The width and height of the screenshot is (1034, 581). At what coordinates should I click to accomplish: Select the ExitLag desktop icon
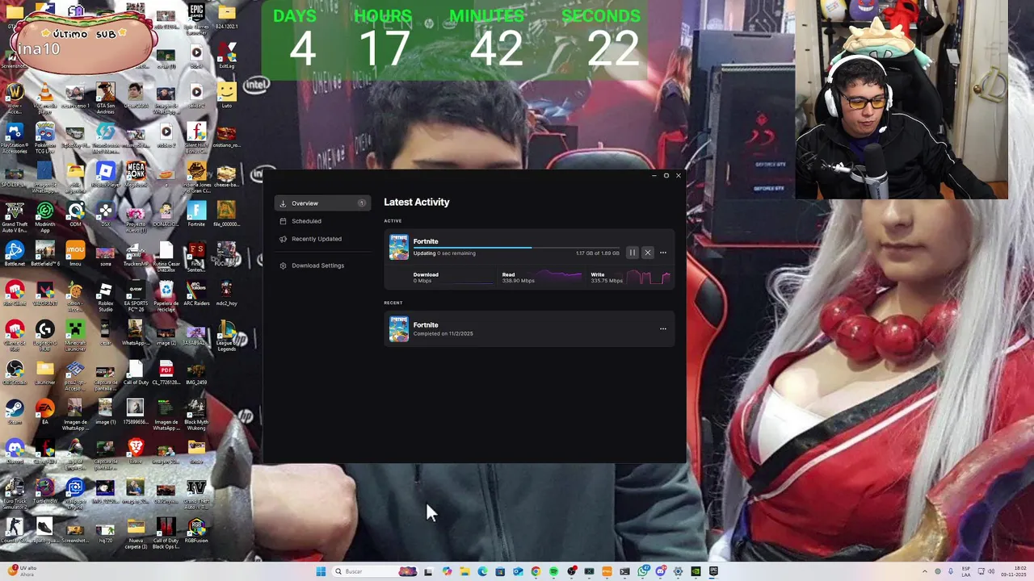click(227, 55)
